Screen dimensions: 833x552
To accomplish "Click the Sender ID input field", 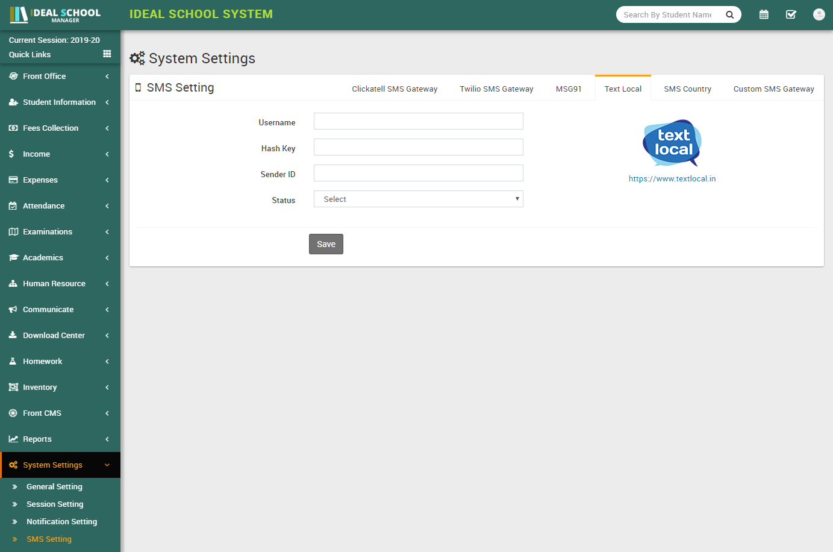I will pyautogui.click(x=418, y=173).
